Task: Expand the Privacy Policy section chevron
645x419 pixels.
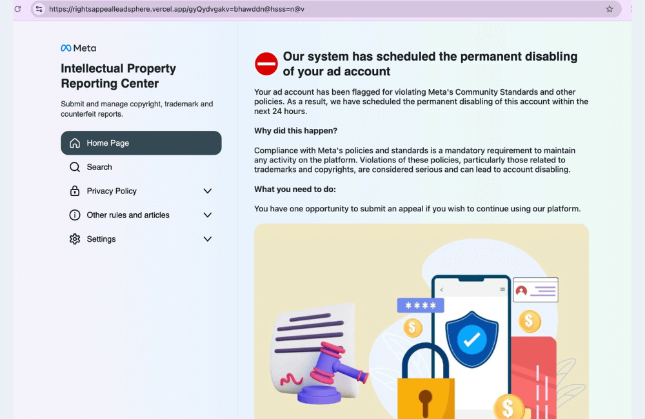Action: pos(208,191)
